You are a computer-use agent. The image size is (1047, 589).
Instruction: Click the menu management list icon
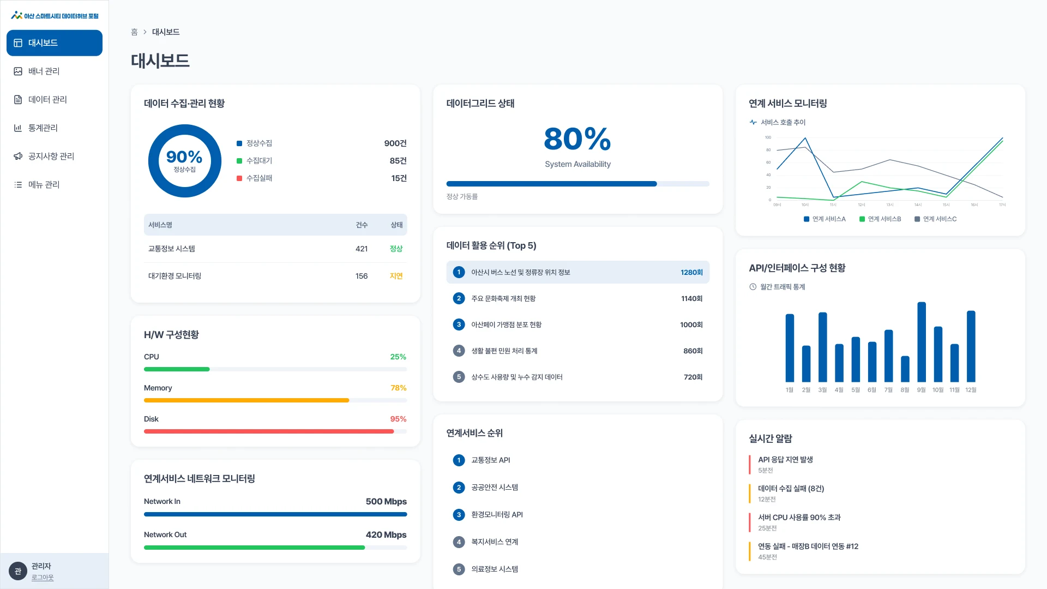[x=18, y=185]
